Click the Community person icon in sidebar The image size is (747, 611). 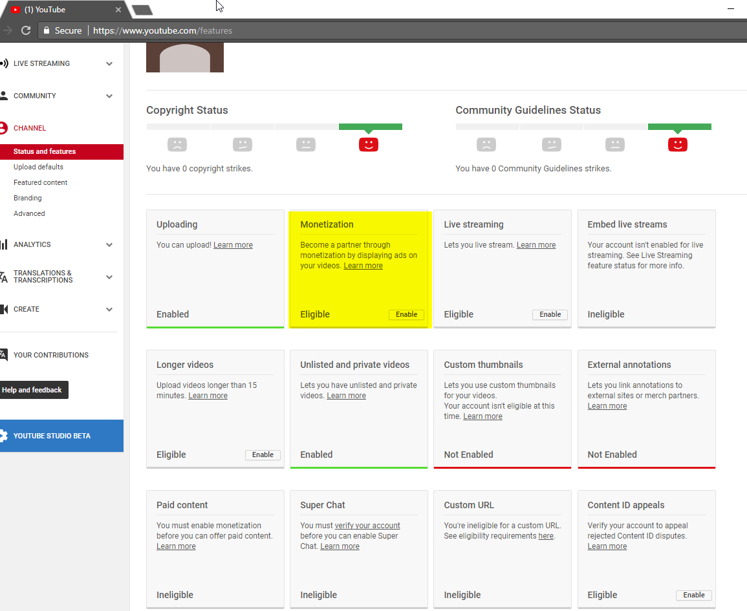(4, 96)
